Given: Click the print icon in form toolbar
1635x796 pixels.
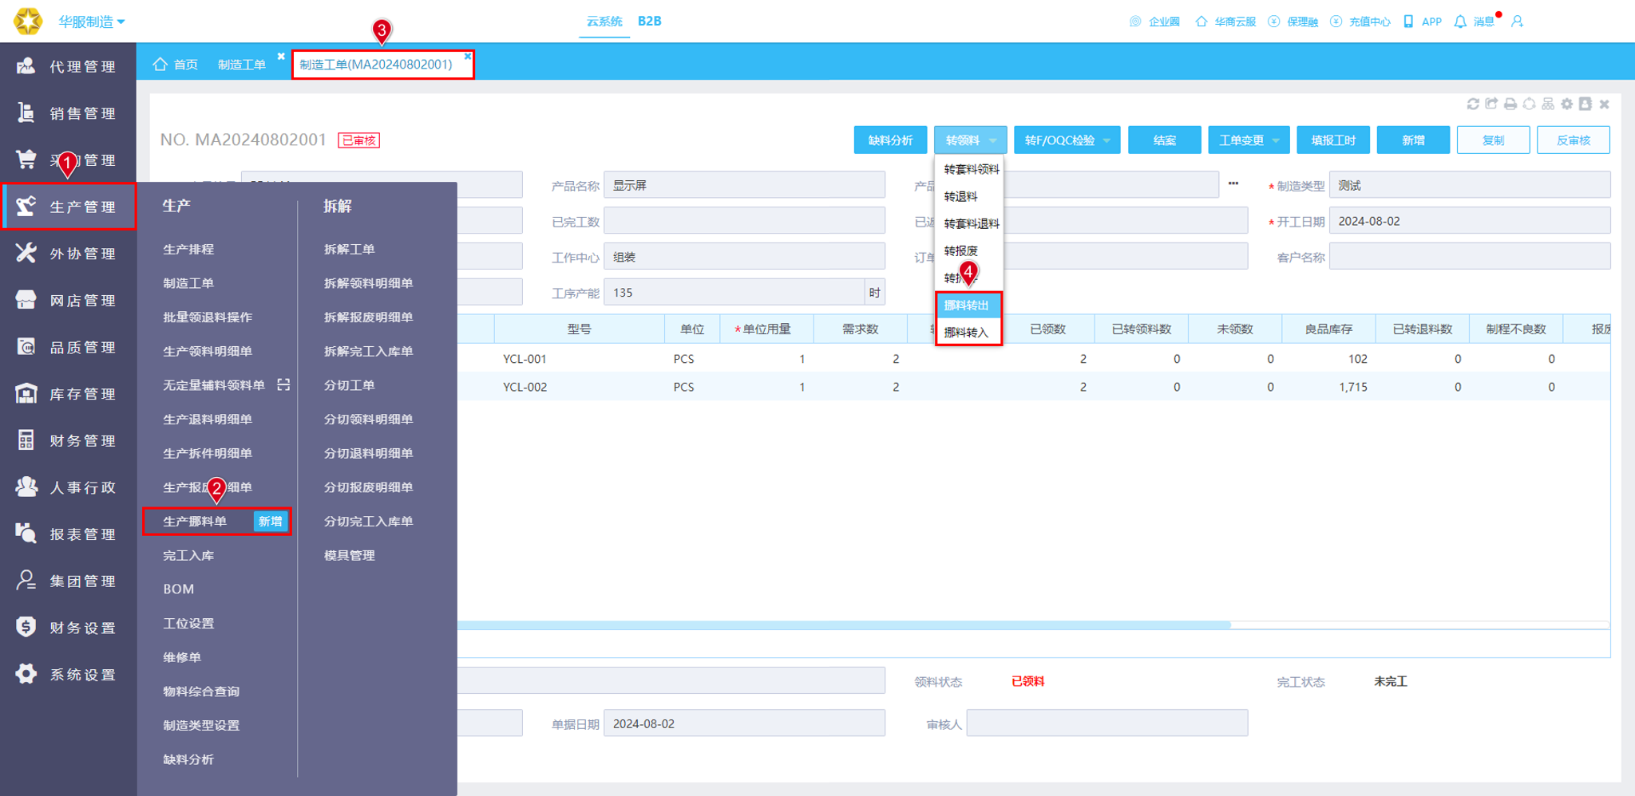Looking at the screenshot, I should pos(1510,104).
